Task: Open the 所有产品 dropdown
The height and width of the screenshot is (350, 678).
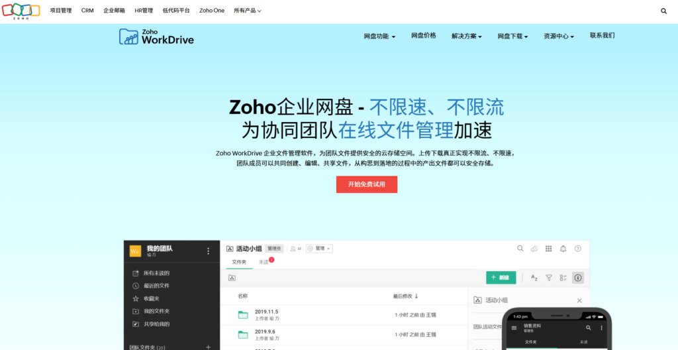Action: click(247, 11)
